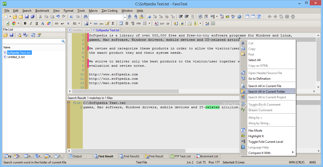Click the spell check abc icon
Screen dimensions: 323x167
(x=233, y=17)
